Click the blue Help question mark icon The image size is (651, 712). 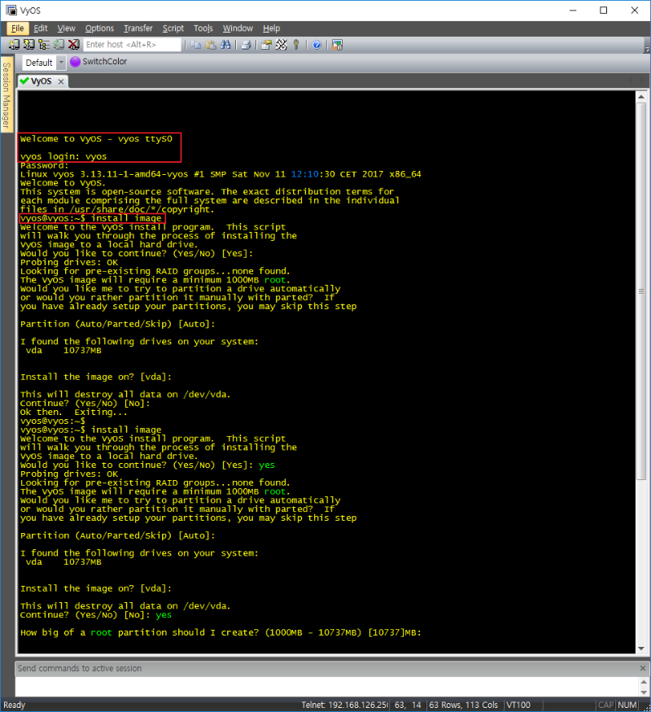pos(317,45)
